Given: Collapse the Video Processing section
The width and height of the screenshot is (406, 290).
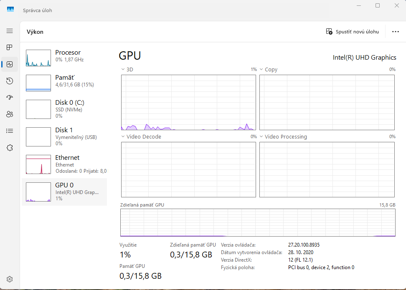Looking at the screenshot, I should (261, 136).
